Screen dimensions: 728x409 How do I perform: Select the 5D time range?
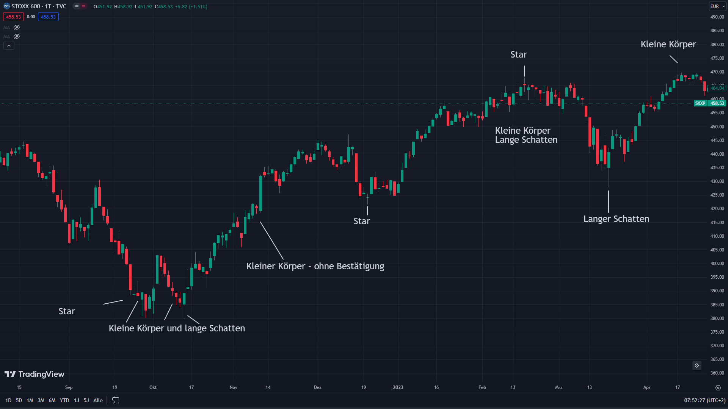(x=19, y=400)
